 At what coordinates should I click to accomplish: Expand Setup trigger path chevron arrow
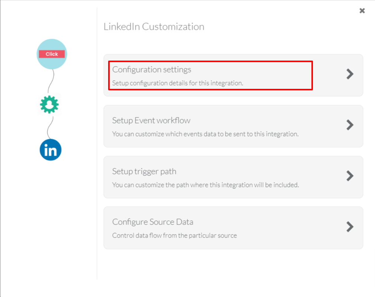click(x=350, y=175)
